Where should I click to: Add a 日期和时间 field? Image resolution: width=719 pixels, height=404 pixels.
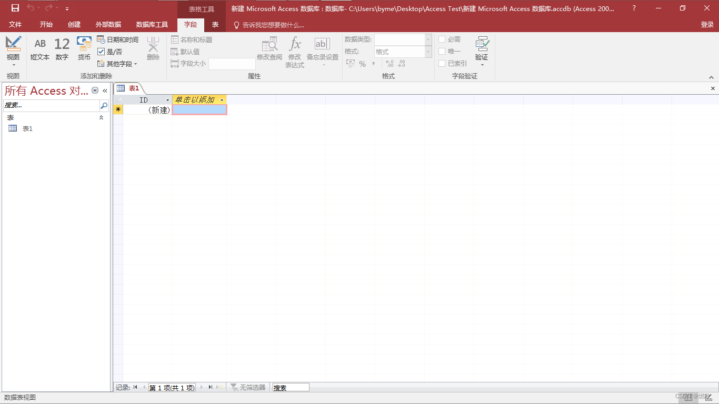click(x=118, y=39)
